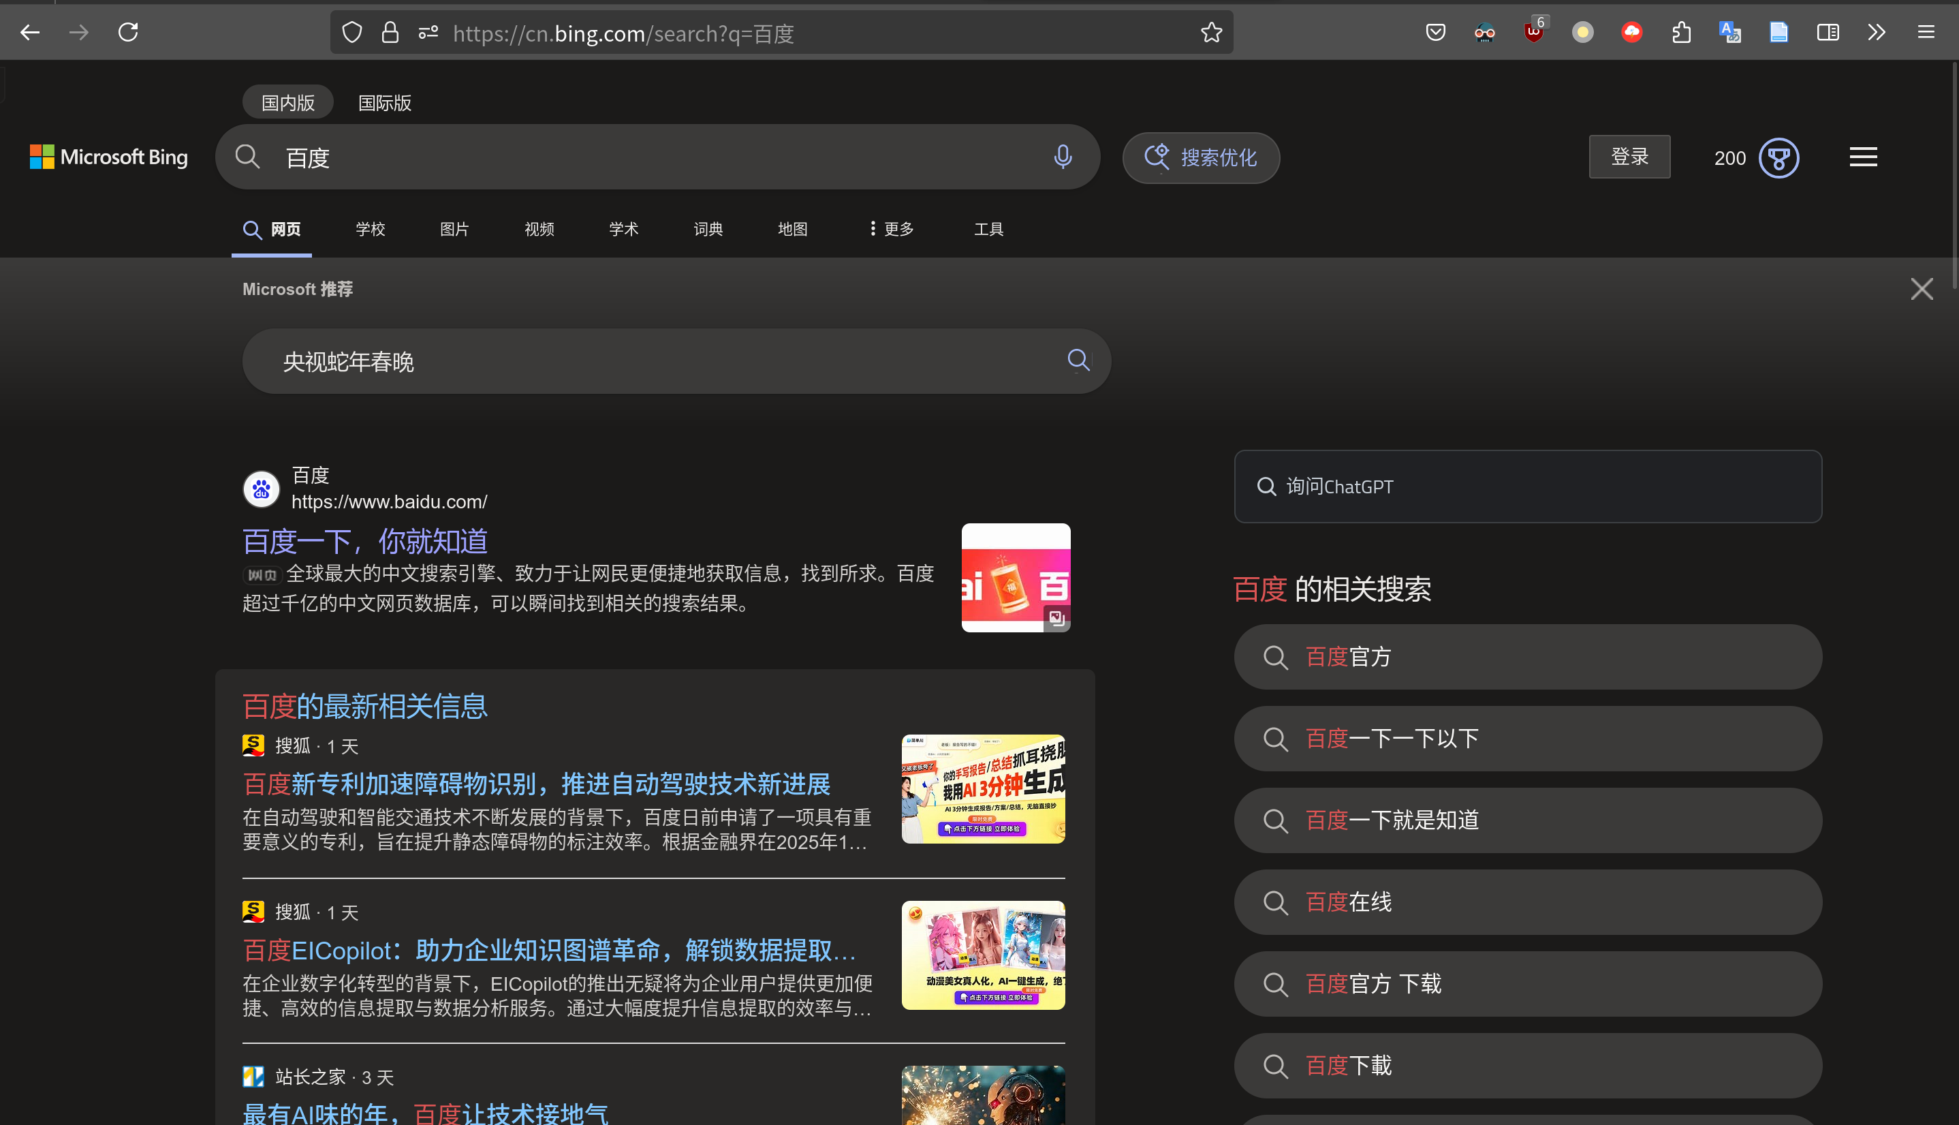Open the Firefox application hamburger menu
Screen dimensions: 1959x1125
pyautogui.click(x=1926, y=33)
